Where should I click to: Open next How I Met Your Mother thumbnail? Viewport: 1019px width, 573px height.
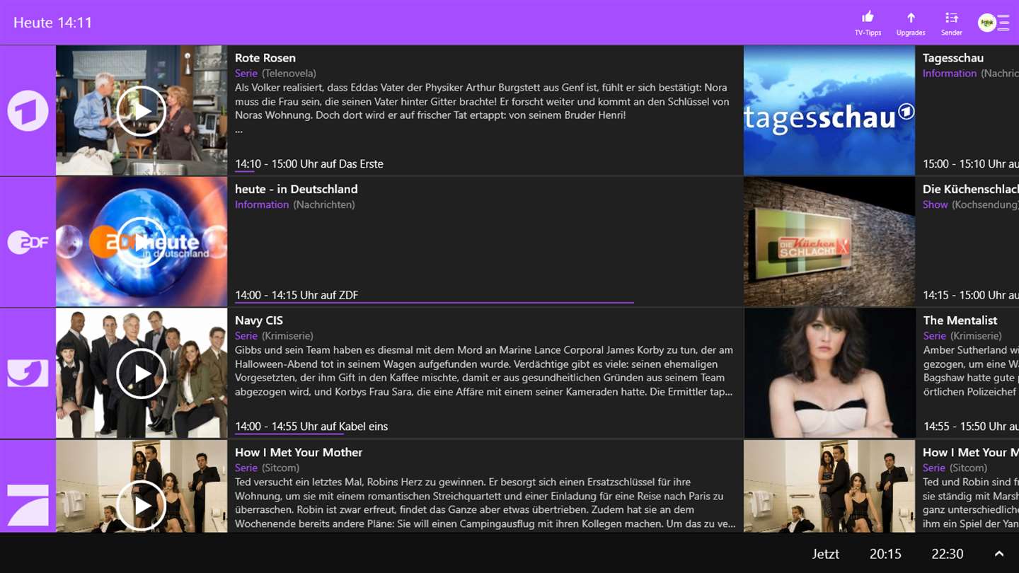(829, 486)
